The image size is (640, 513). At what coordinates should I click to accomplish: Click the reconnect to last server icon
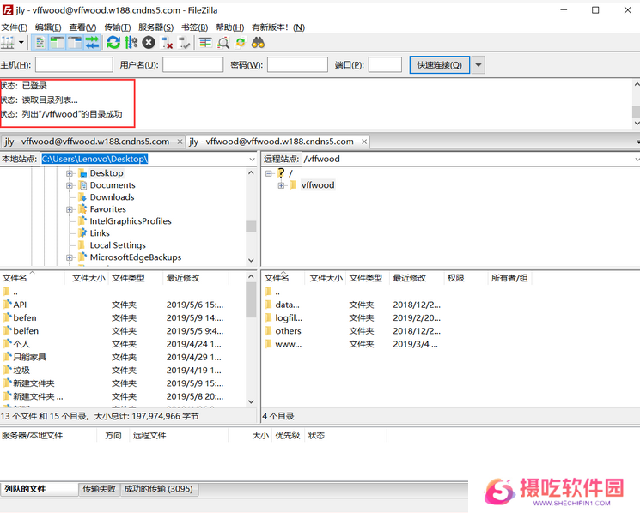(x=184, y=42)
